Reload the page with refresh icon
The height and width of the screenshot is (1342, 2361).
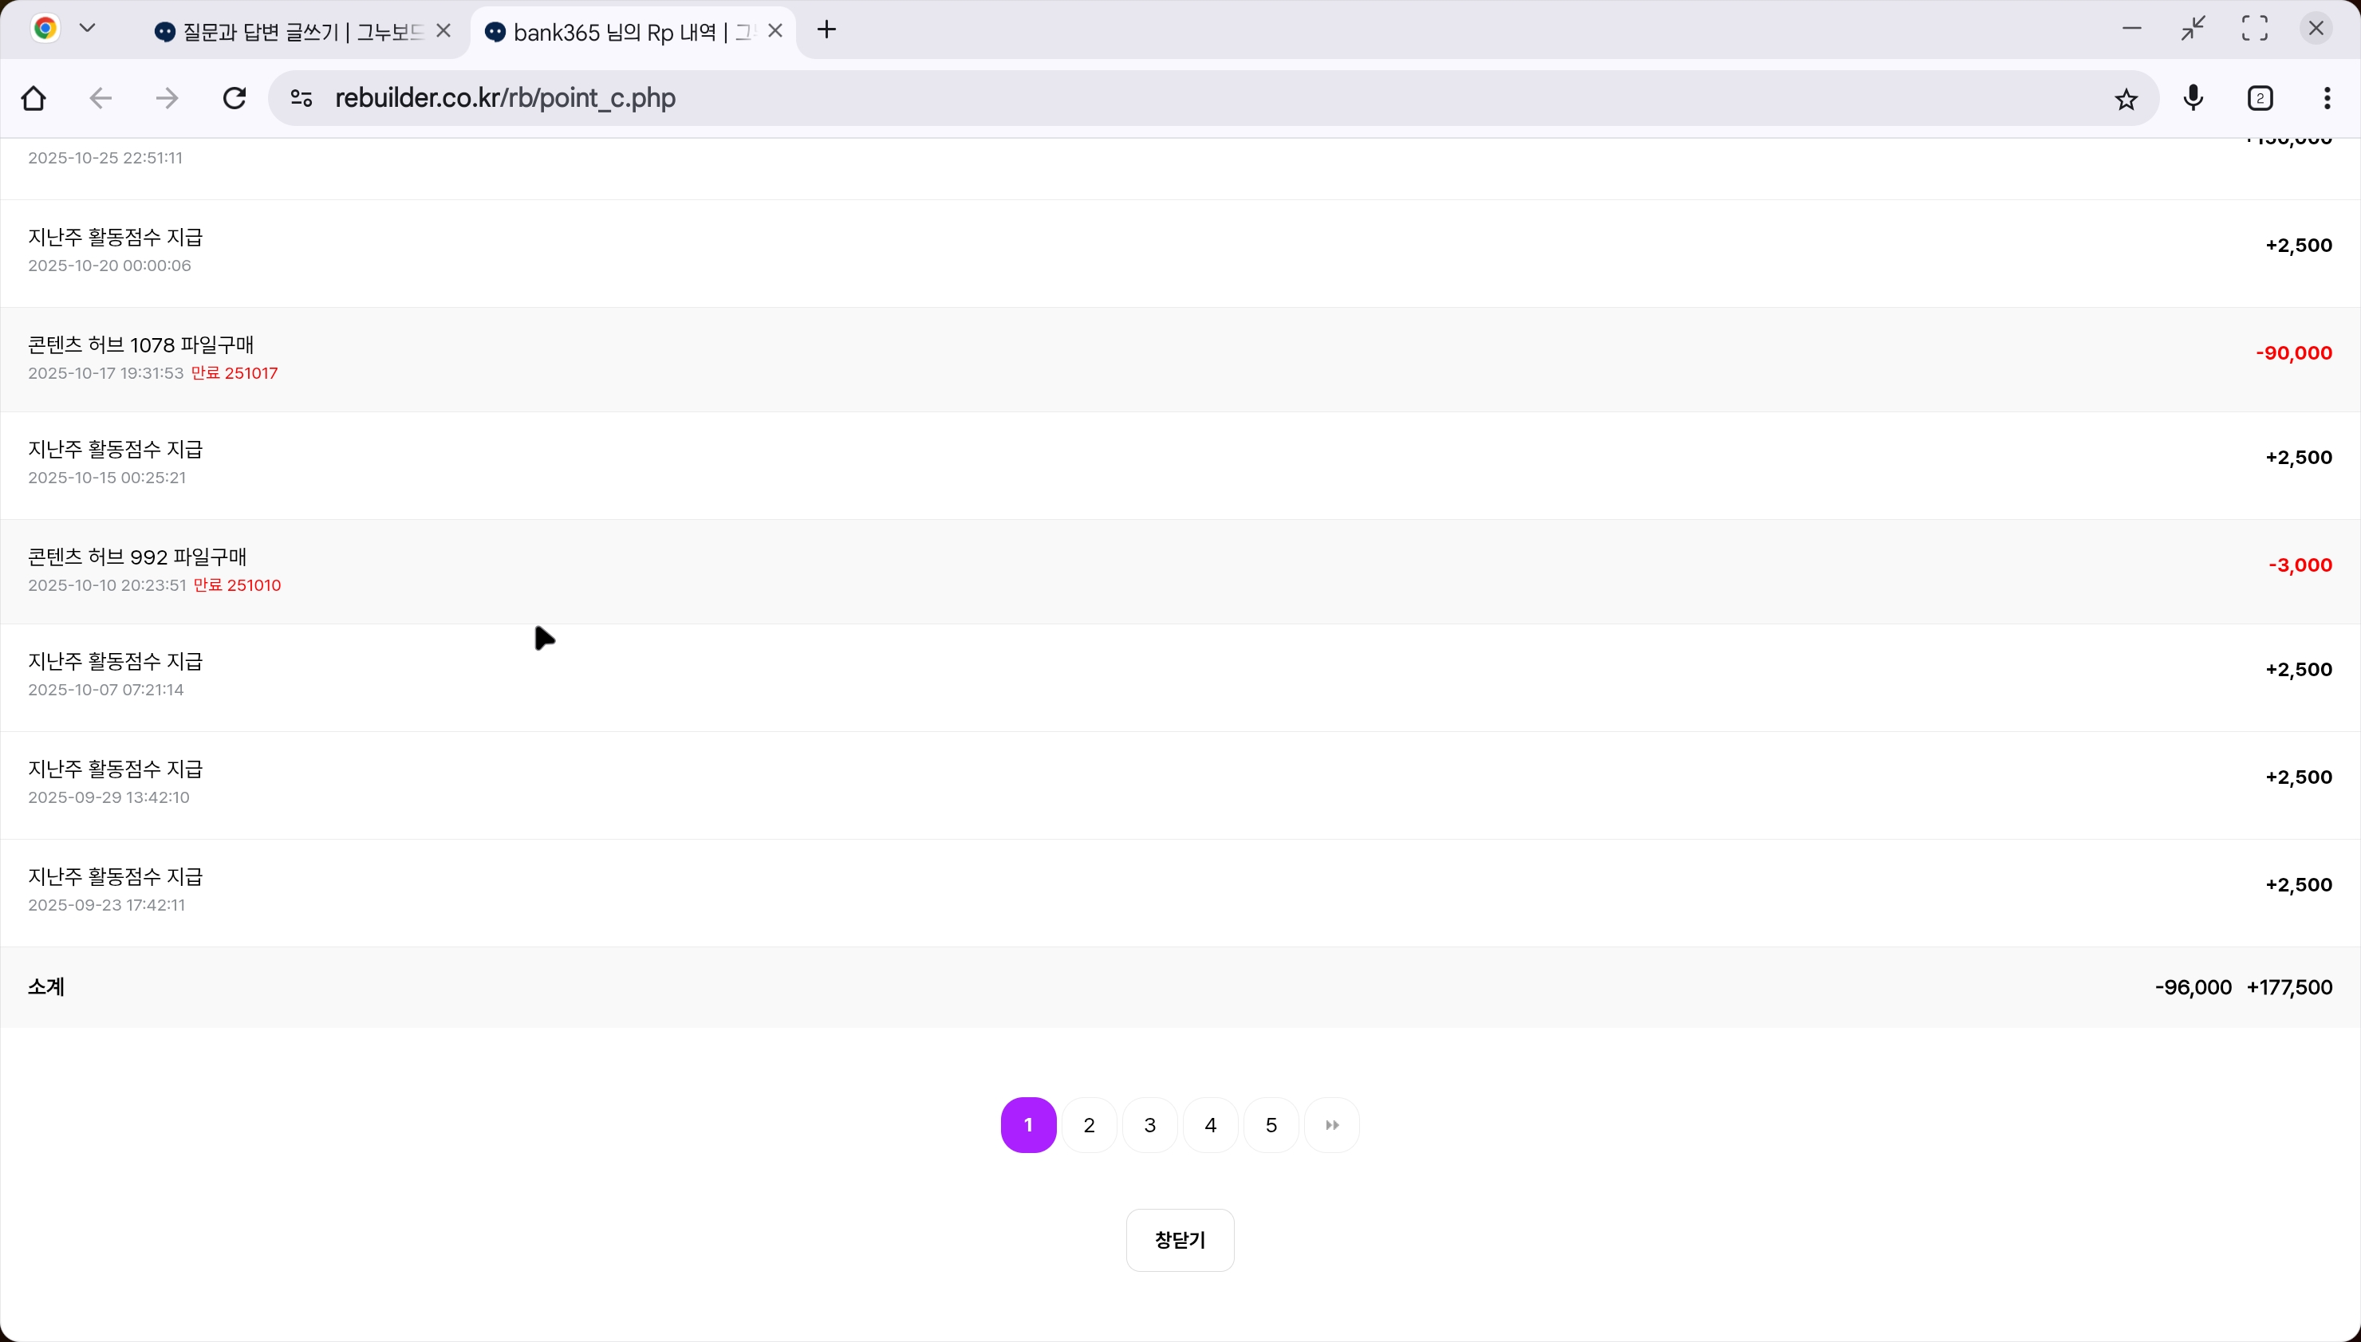235,99
